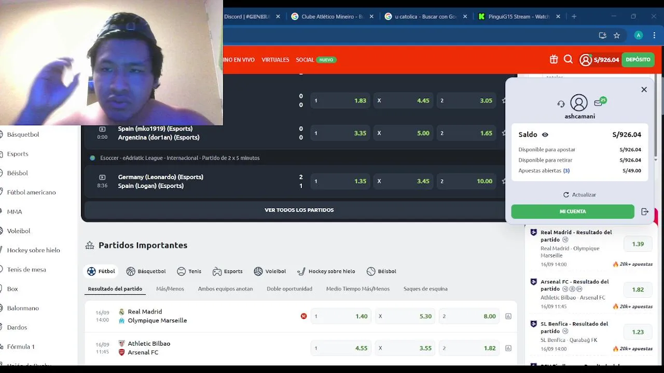Switch to Ambos equipos anotan tab
The width and height of the screenshot is (664, 373).
[x=225, y=289]
